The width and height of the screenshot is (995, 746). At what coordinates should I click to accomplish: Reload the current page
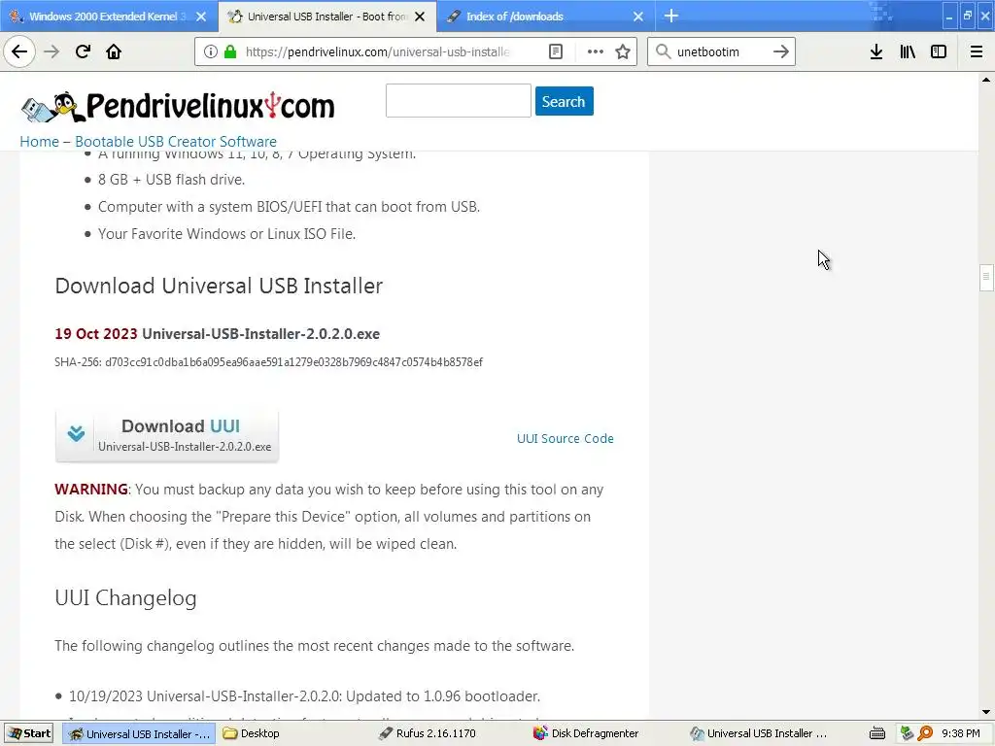83,51
